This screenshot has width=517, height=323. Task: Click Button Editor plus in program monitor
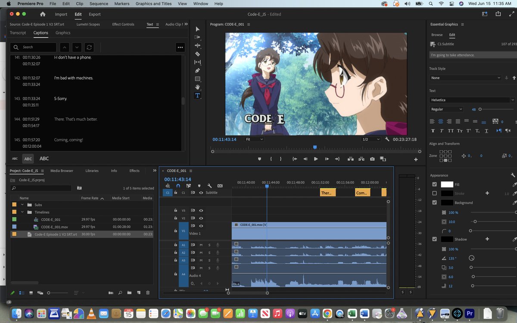(x=416, y=159)
